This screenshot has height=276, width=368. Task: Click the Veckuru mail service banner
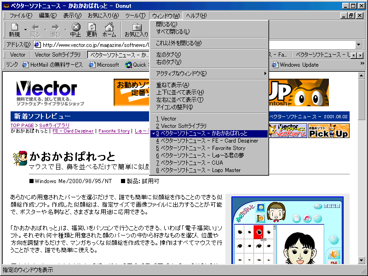click(288, 131)
